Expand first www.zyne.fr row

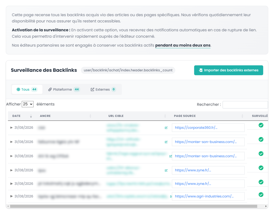(x=12, y=170)
